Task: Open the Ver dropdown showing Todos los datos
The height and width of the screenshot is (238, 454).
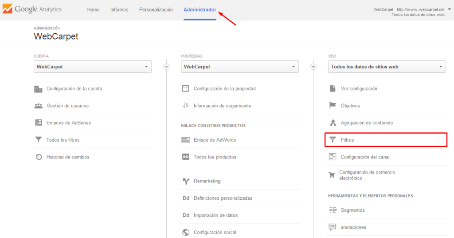Action: (x=387, y=67)
